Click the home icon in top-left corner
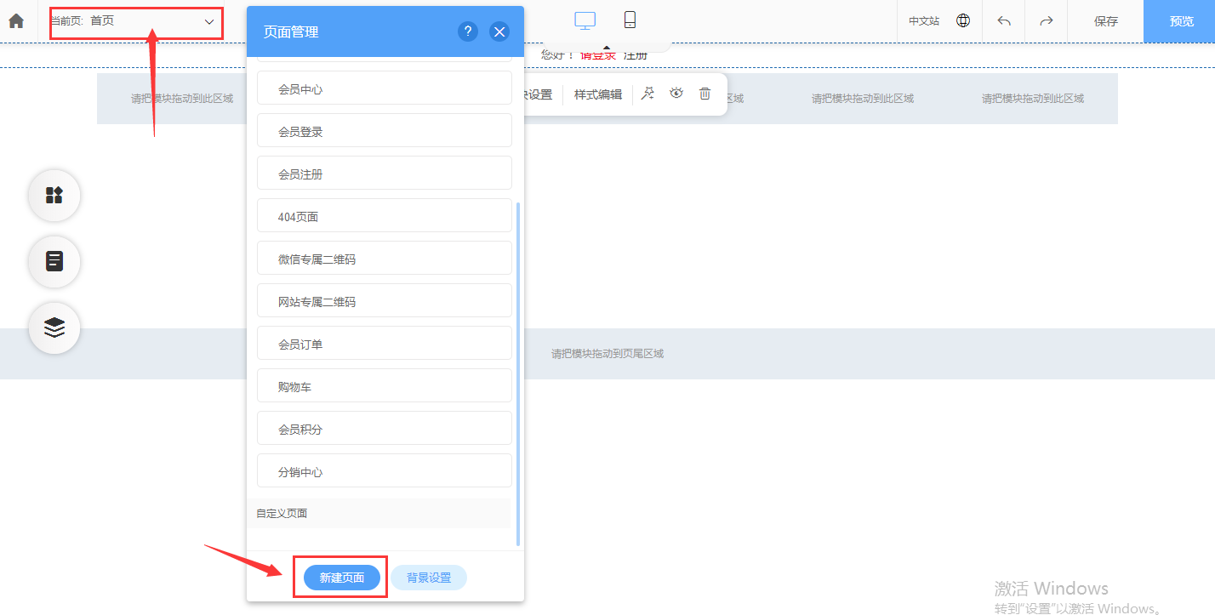The image size is (1215, 615). point(15,21)
